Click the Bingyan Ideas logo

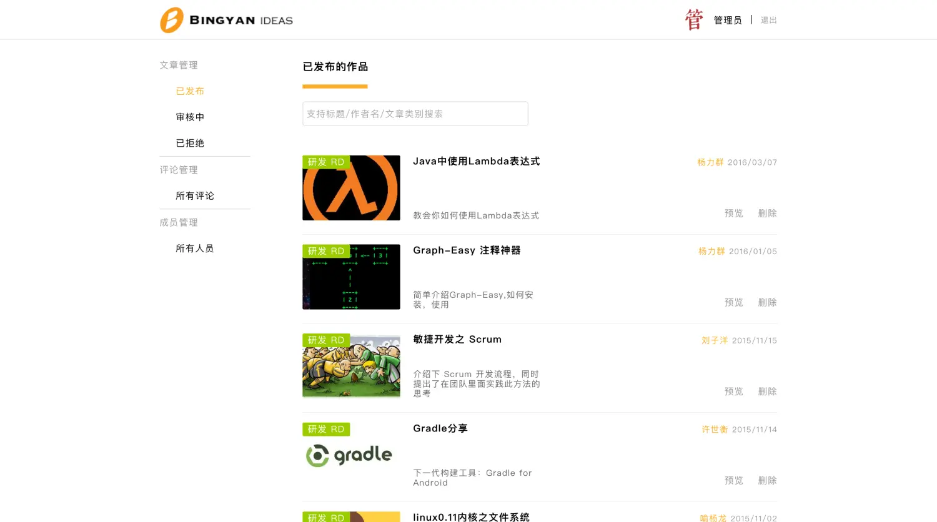tap(226, 20)
